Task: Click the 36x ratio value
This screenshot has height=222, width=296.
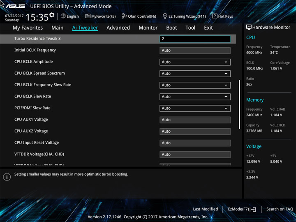Action: (x=249, y=84)
